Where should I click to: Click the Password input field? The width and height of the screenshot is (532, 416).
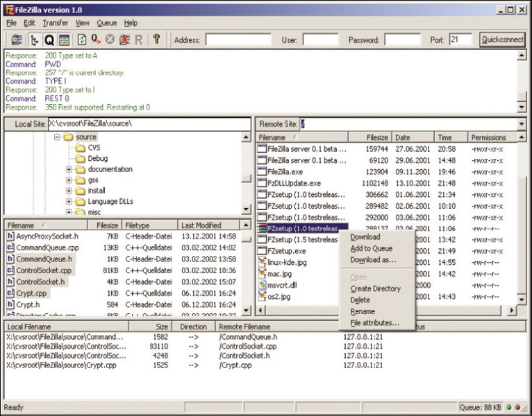(x=402, y=40)
